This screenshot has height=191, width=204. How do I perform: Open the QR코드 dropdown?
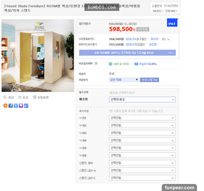click(158, 11)
